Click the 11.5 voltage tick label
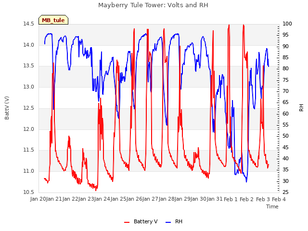 29,150
